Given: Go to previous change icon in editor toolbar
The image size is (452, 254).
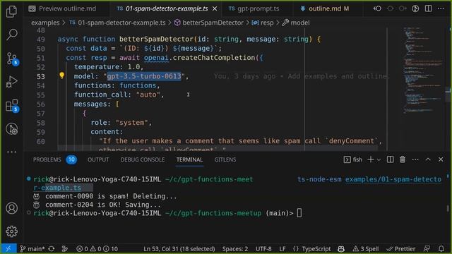Looking at the screenshot, I should 377,8.
